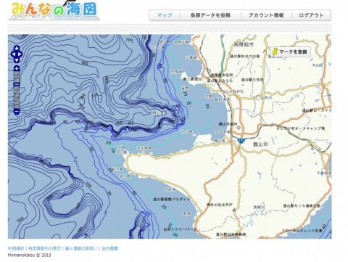The height and width of the screenshot is (262, 348).
Task: Open the 個人情報の取扱い footer link
Action: tap(81, 248)
